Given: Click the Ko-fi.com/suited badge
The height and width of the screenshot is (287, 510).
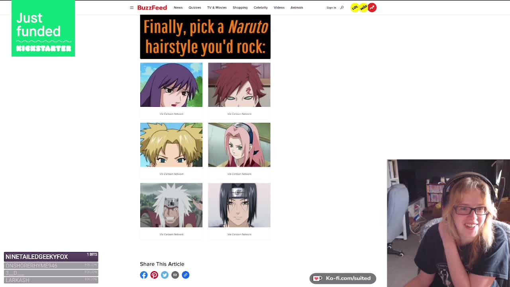Looking at the screenshot, I should pos(343,278).
